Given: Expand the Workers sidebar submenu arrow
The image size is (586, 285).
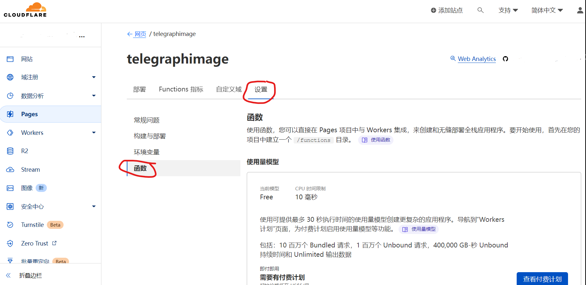Looking at the screenshot, I should pyautogui.click(x=94, y=133).
